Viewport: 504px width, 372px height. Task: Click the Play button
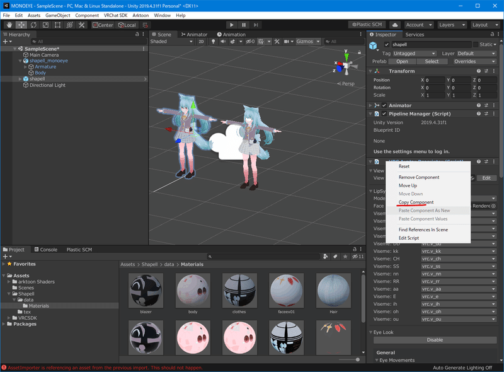231,25
